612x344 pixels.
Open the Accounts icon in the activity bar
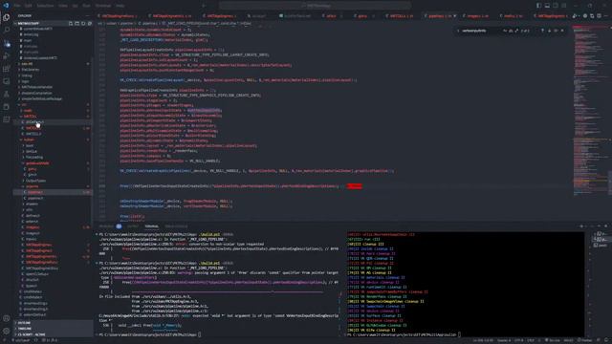pos(7,318)
